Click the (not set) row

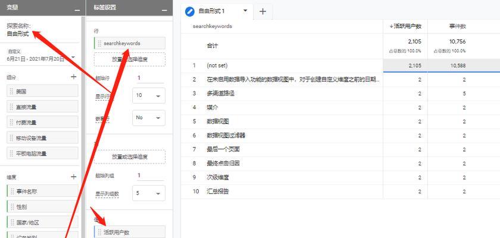coord(340,65)
